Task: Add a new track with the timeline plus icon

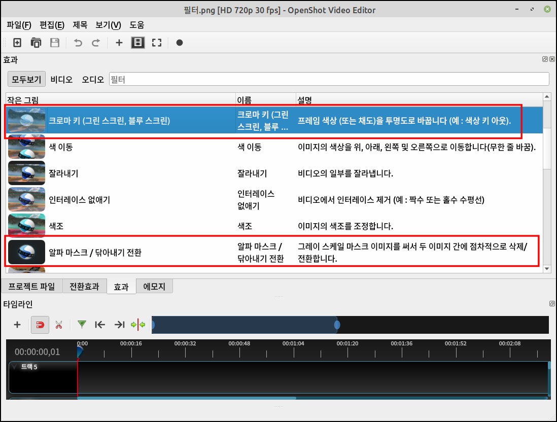Action: (x=17, y=325)
